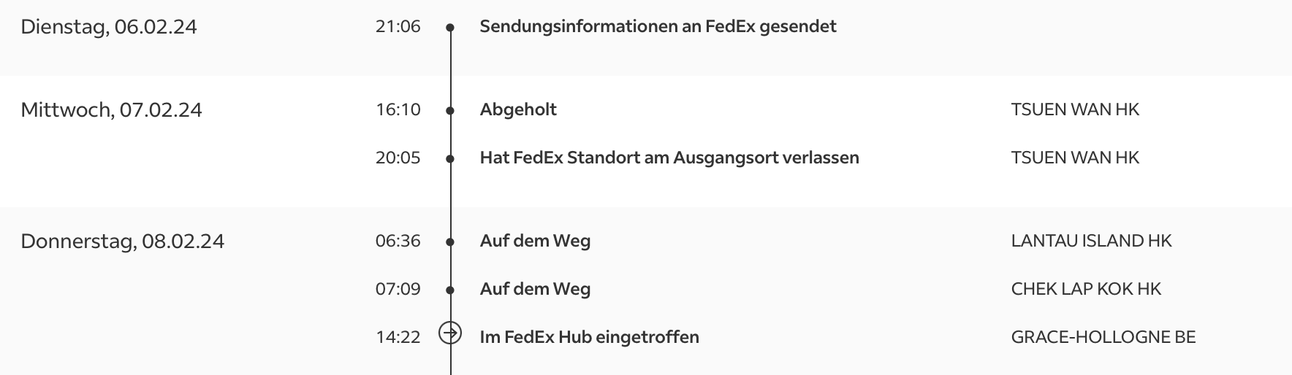This screenshot has height=375, width=1292.
Task: Click the timeline dot for 21:06 event
Action: [450, 28]
